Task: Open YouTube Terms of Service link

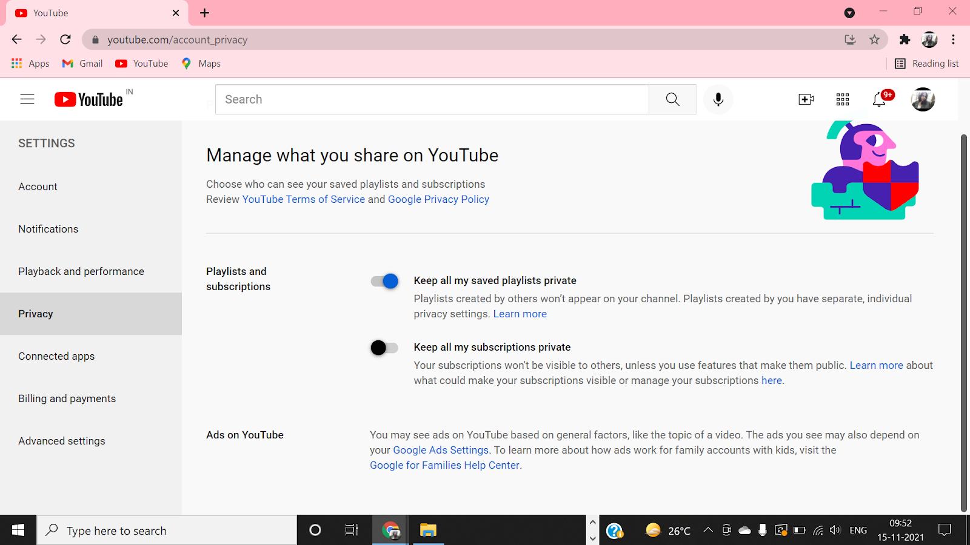Action: point(304,199)
